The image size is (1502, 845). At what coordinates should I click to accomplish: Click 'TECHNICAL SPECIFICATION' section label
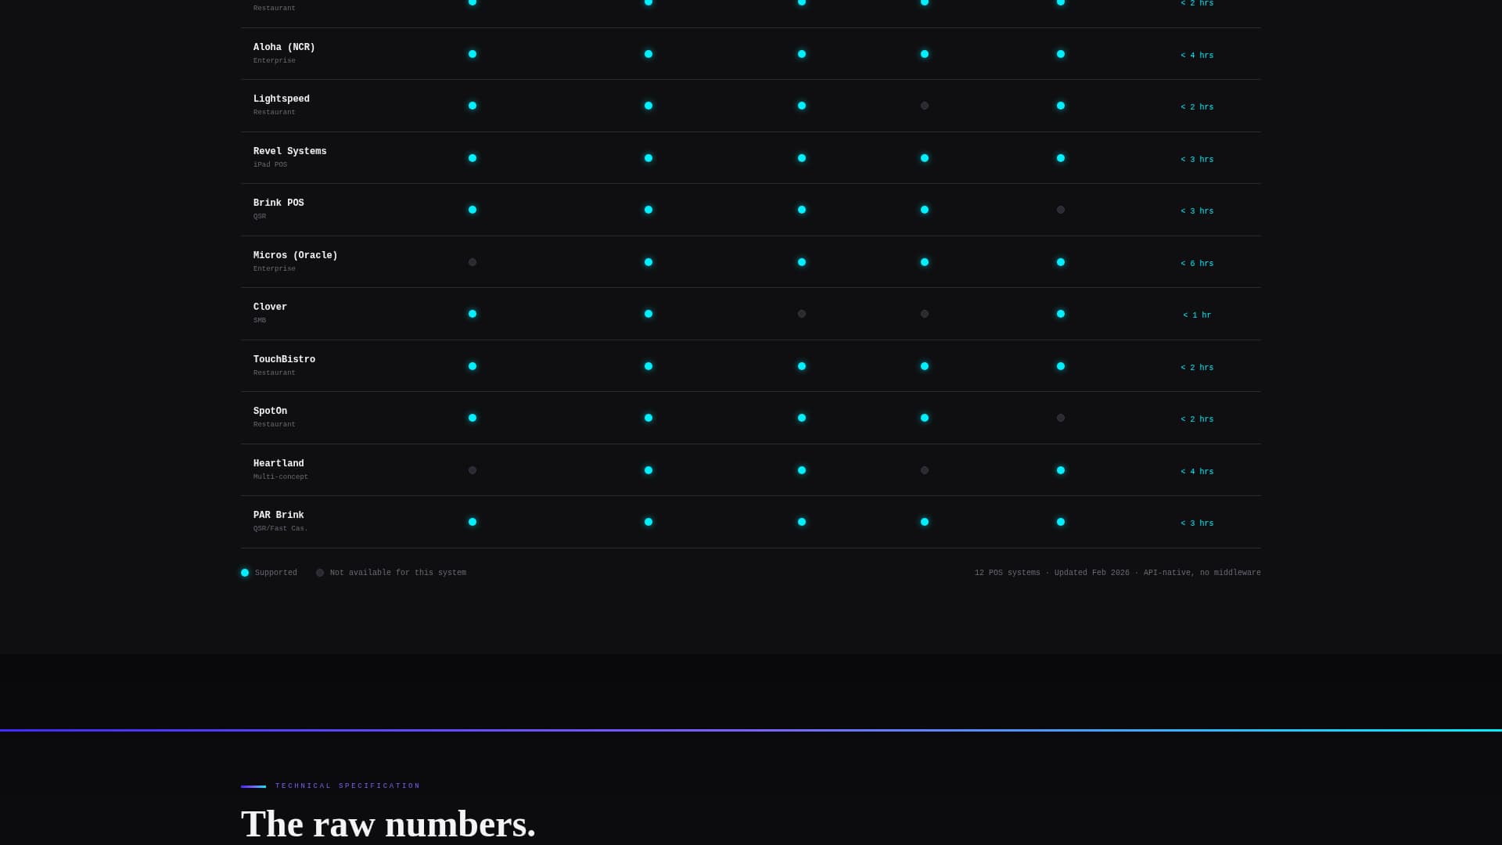pyautogui.click(x=347, y=786)
